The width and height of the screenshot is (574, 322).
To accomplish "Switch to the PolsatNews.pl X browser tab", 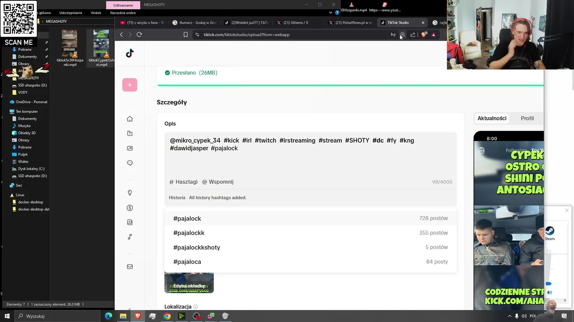I will [351, 22].
